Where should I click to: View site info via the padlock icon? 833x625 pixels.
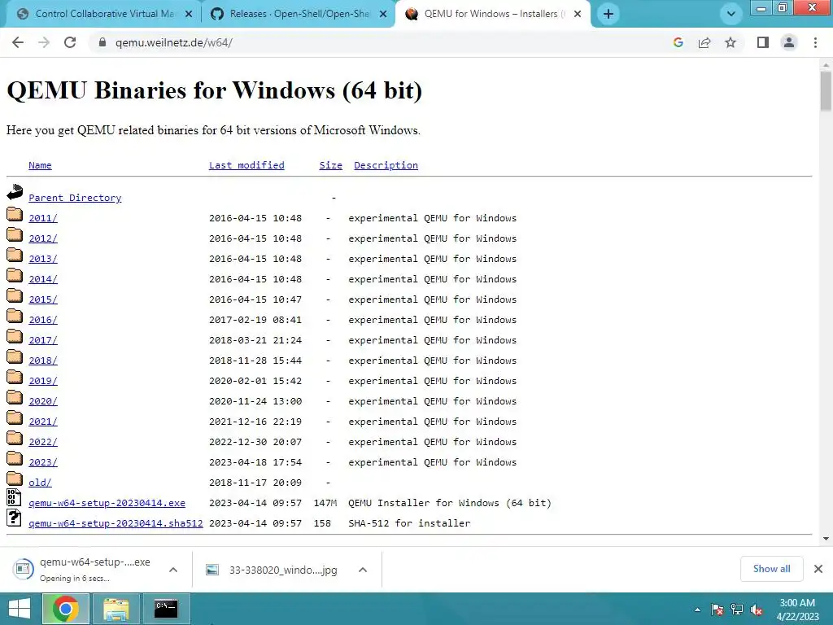(102, 42)
